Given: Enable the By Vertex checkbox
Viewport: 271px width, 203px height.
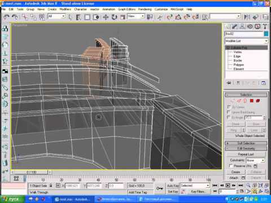Looking at the screenshot, I should [x=229, y=107].
